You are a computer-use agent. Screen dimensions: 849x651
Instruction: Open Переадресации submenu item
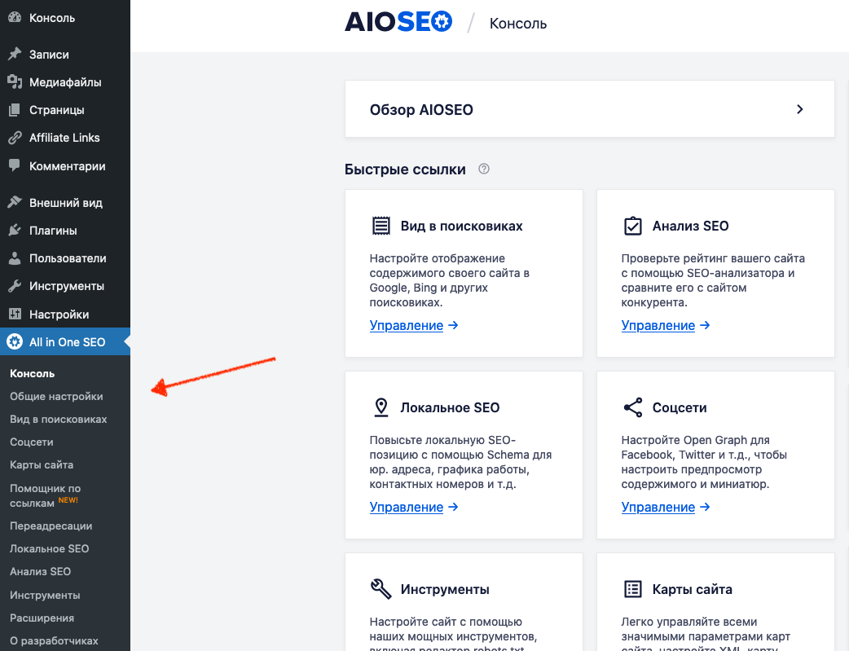51,526
